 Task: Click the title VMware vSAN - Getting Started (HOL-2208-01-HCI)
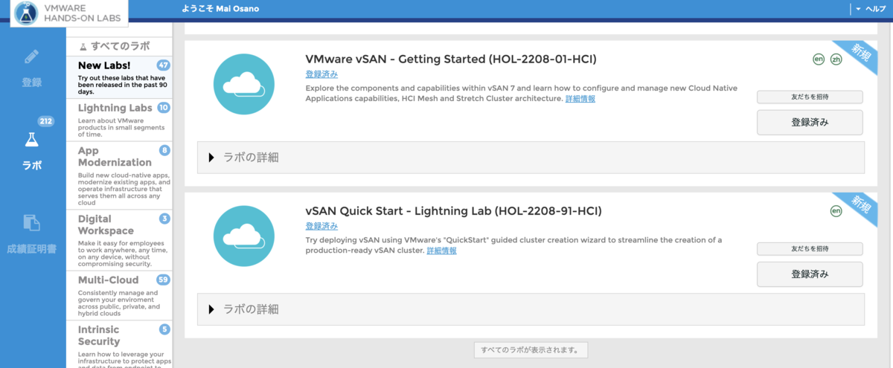point(451,59)
